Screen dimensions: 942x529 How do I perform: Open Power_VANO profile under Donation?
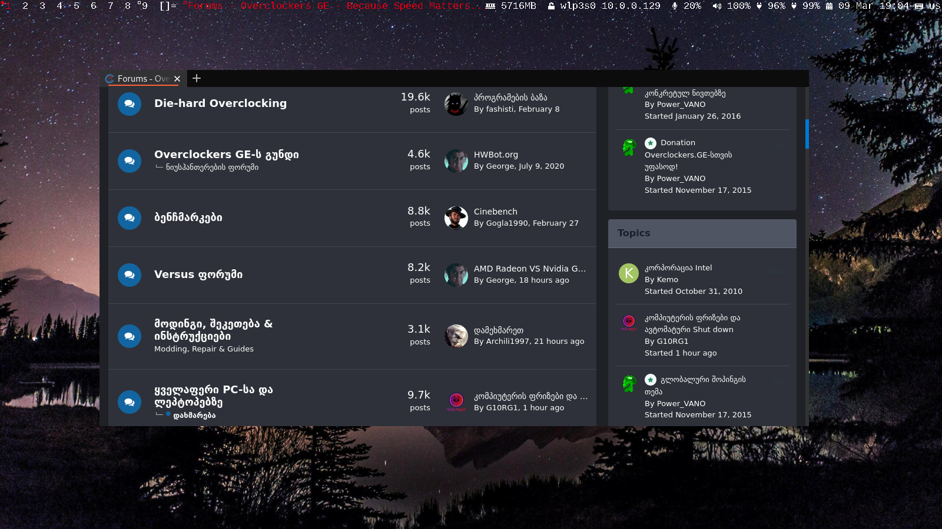[681, 179]
